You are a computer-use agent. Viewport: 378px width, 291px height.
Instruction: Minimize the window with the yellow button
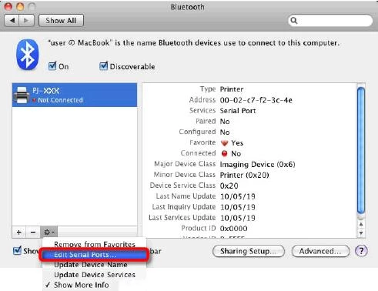20,6
